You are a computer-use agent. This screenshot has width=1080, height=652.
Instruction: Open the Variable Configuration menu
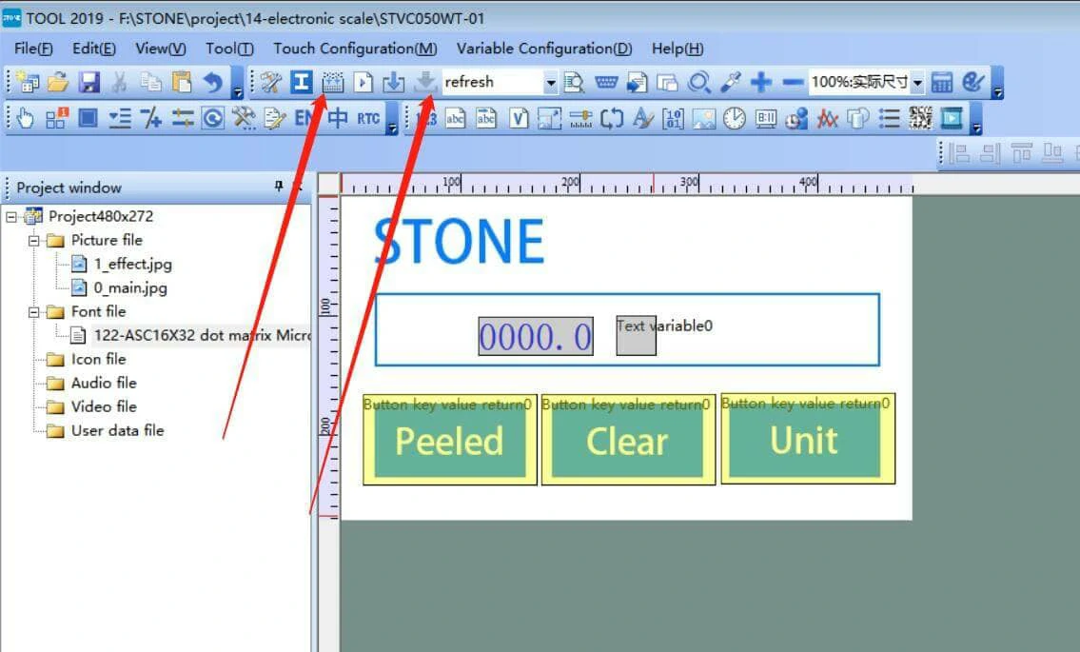coord(544,49)
